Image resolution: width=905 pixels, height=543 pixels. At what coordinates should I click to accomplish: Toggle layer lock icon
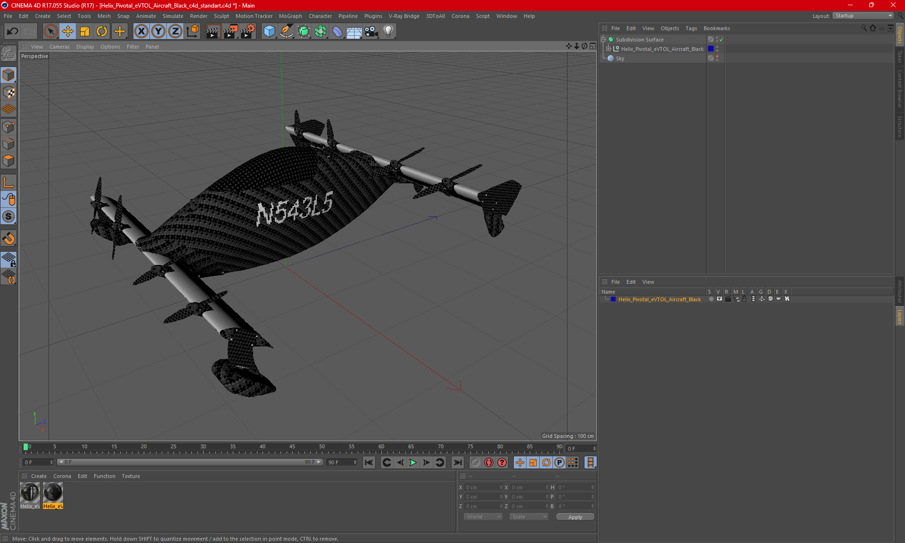(x=744, y=299)
